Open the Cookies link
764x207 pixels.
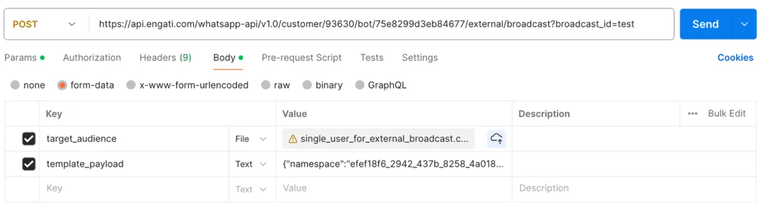(735, 58)
